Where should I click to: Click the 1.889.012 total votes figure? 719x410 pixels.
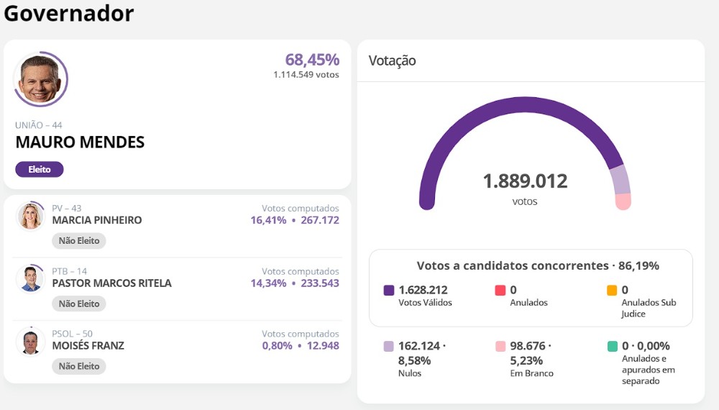click(525, 181)
